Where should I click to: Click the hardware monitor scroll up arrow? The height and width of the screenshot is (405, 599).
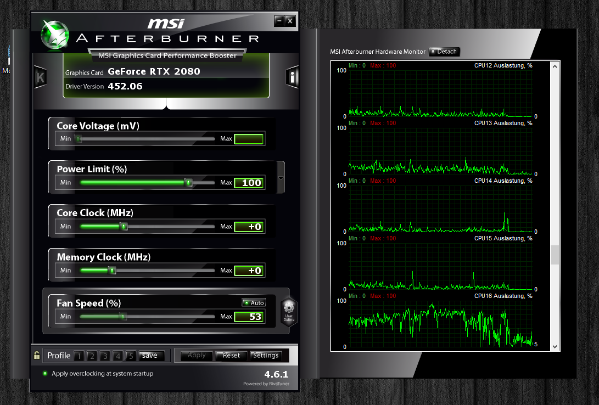pos(555,66)
